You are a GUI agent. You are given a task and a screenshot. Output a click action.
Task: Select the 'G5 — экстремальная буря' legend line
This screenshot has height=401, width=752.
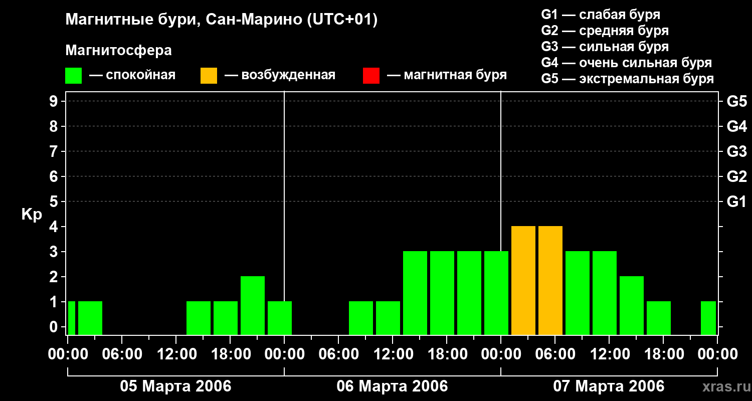pos(628,79)
